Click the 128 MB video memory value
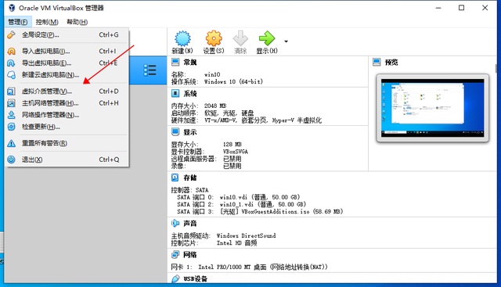The height and width of the screenshot is (287, 501). (232, 145)
